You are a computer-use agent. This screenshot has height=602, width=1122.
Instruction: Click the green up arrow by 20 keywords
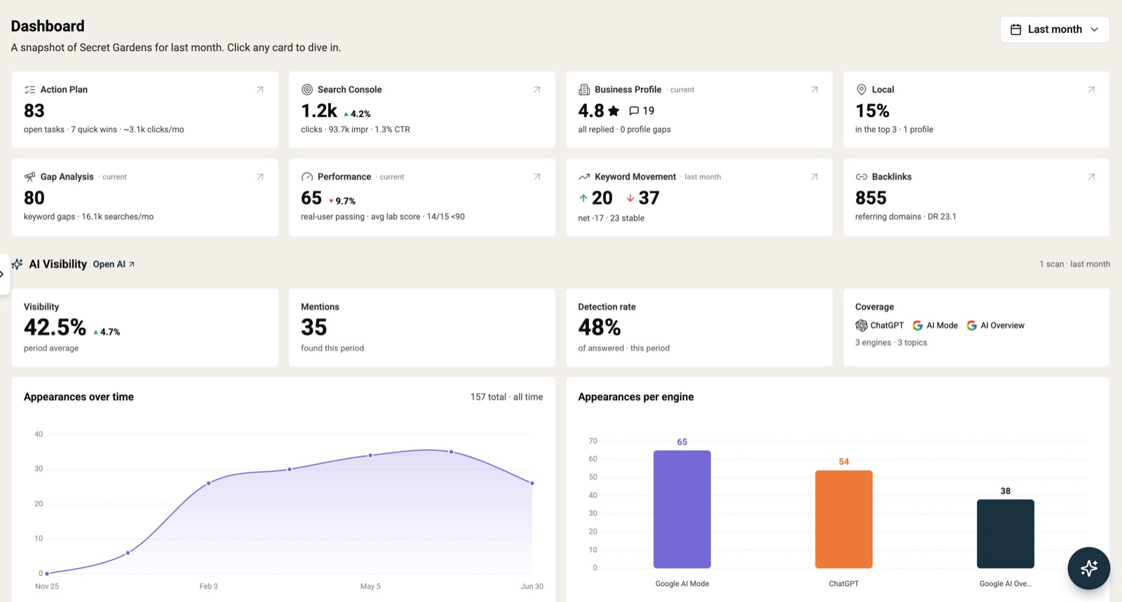pos(583,198)
